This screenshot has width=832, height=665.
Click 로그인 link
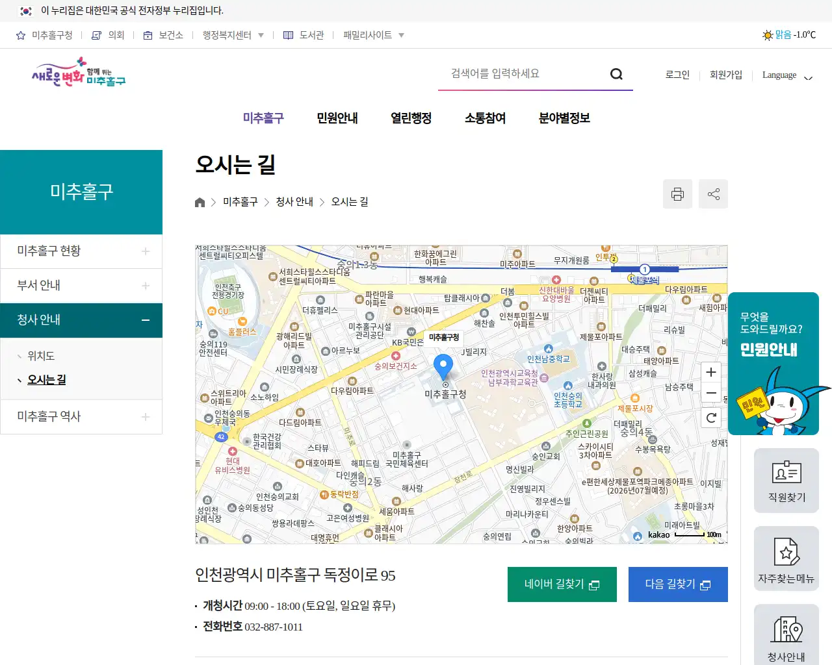677,75
